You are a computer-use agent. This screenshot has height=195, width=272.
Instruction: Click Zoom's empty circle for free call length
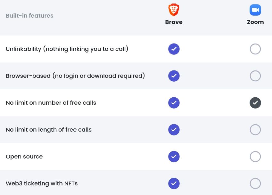point(255,130)
